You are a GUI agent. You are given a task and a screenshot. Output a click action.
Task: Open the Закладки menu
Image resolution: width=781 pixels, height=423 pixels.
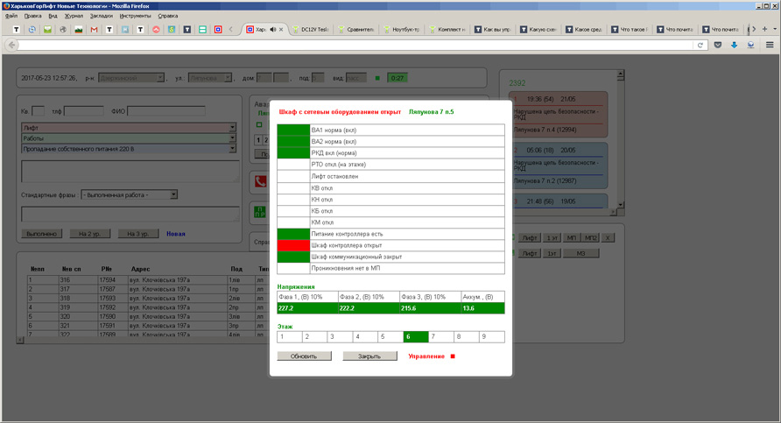click(x=101, y=16)
